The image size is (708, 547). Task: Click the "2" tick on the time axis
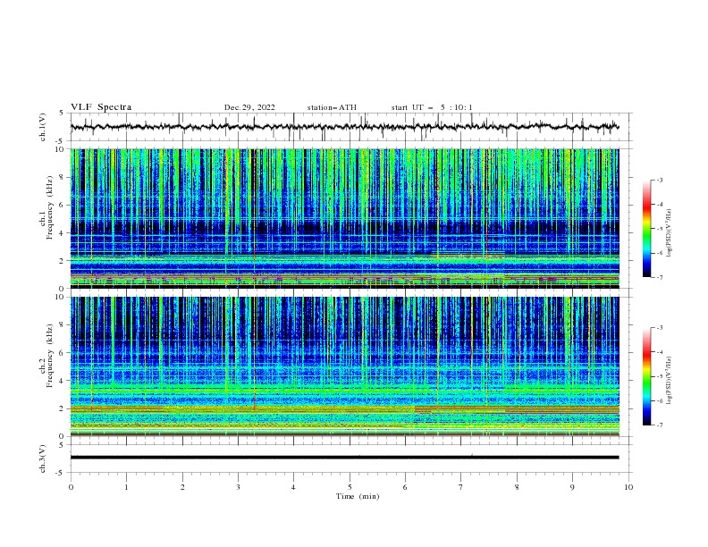coord(182,487)
